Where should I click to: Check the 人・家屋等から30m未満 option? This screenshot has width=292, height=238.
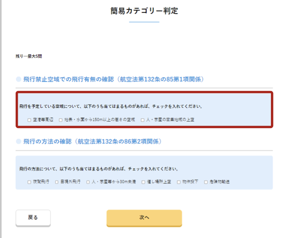point(88,182)
